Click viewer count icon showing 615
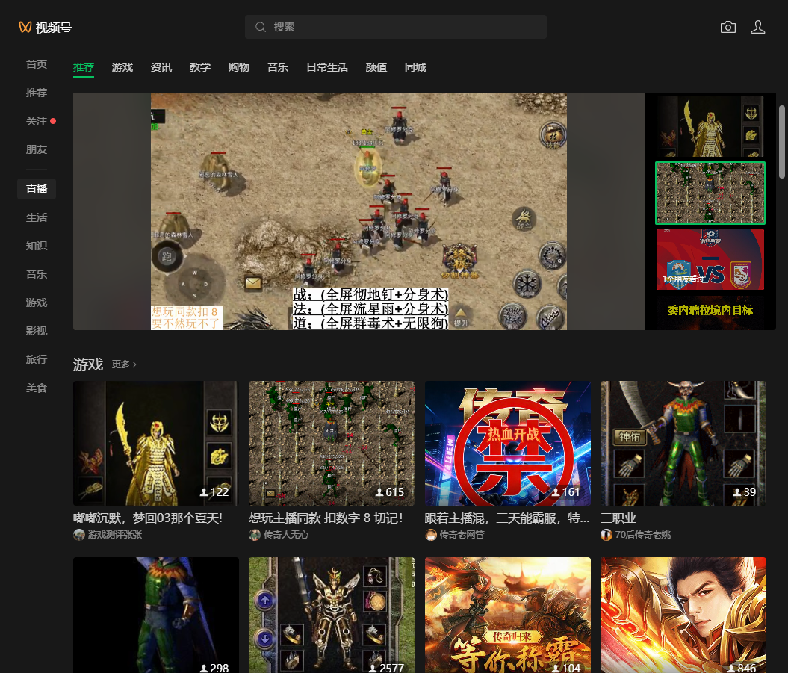This screenshot has height=673, width=788. click(379, 492)
